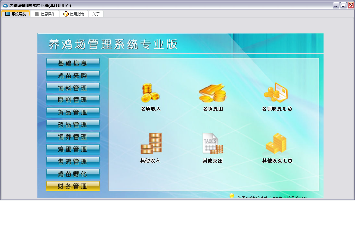Click the 其他收支汇总 text label
The width and height of the screenshot is (355, 232).
[x=277, y=161]
